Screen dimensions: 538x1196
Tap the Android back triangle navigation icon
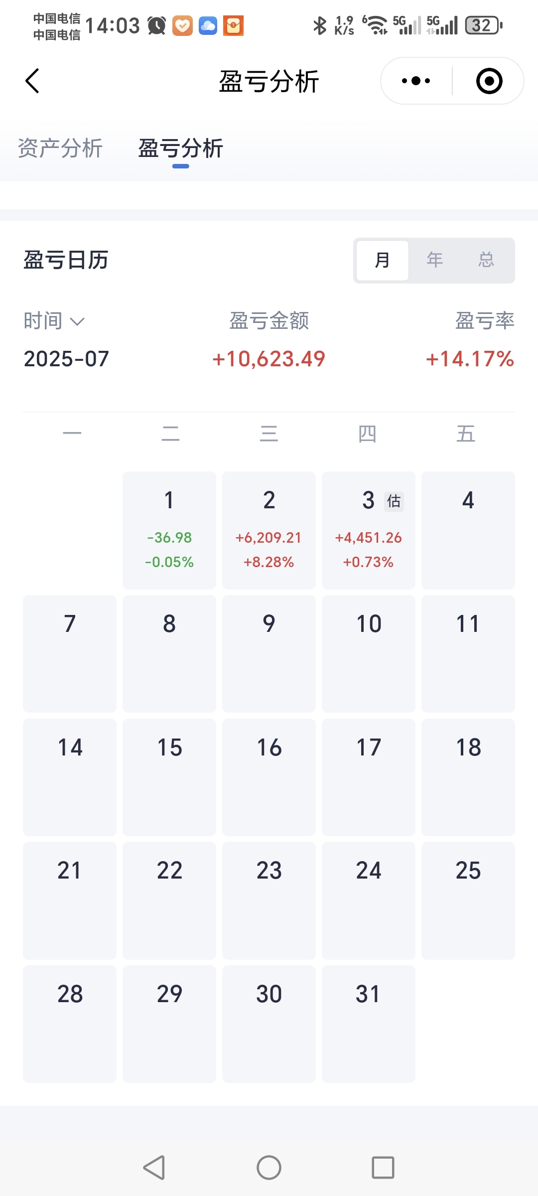(x=154, y=1167)
